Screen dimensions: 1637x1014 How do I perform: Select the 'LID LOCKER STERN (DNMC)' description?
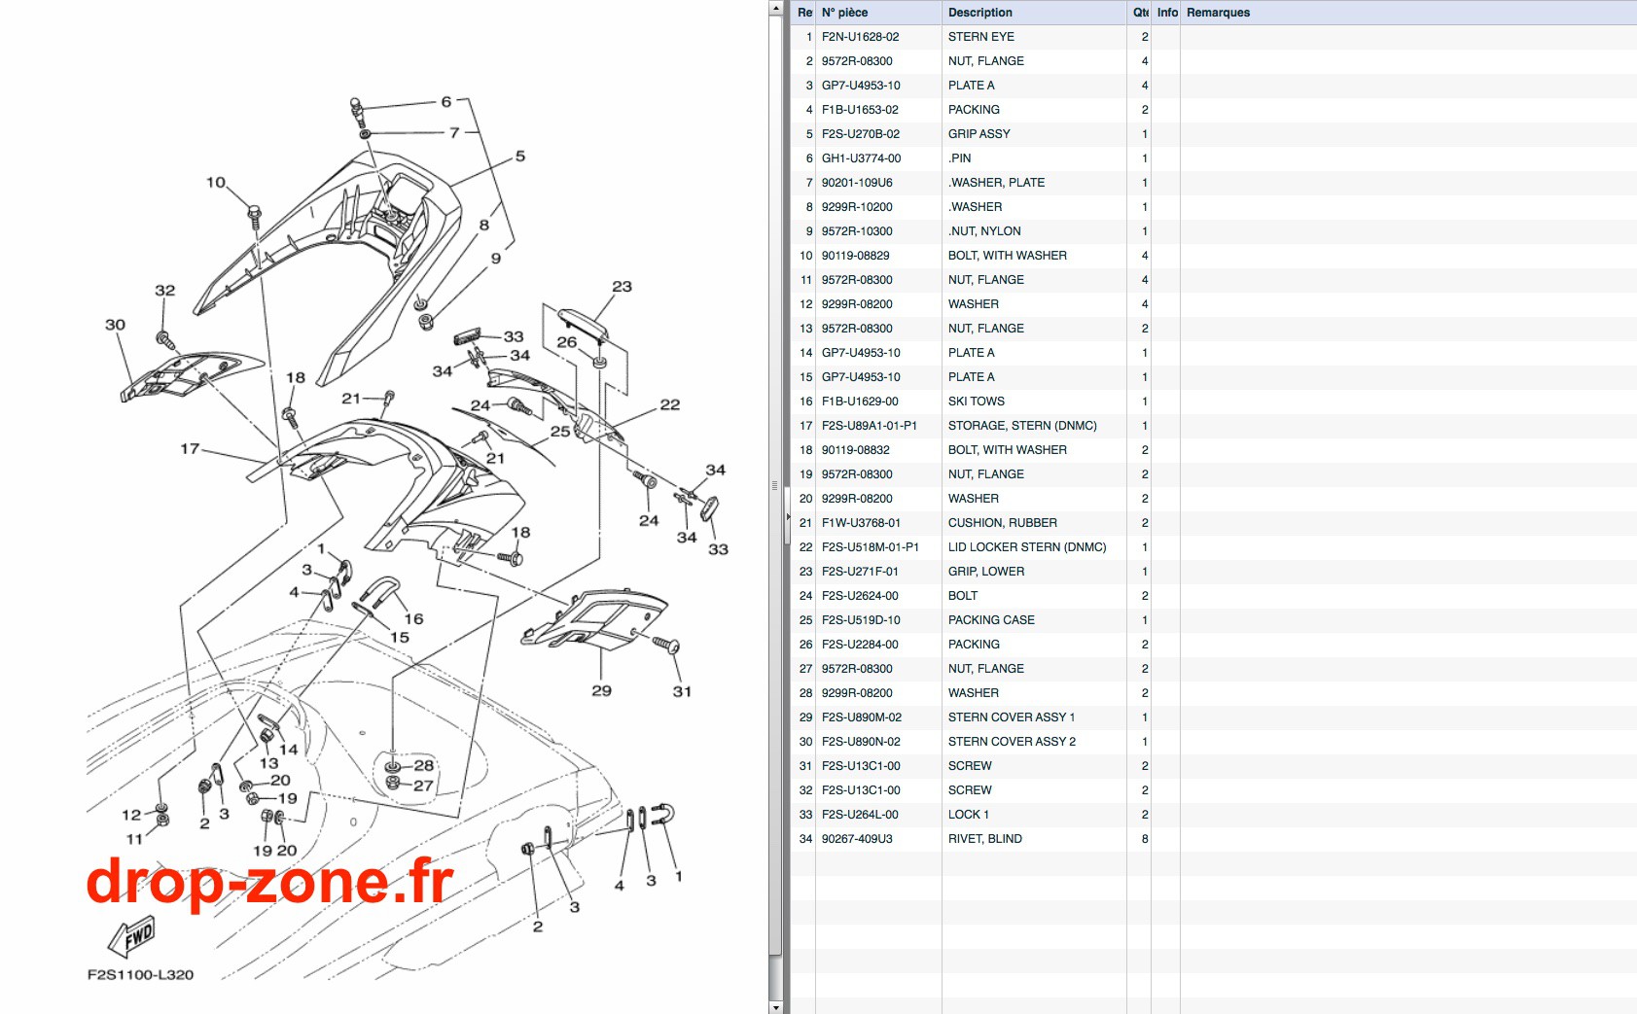(1027, 547)
